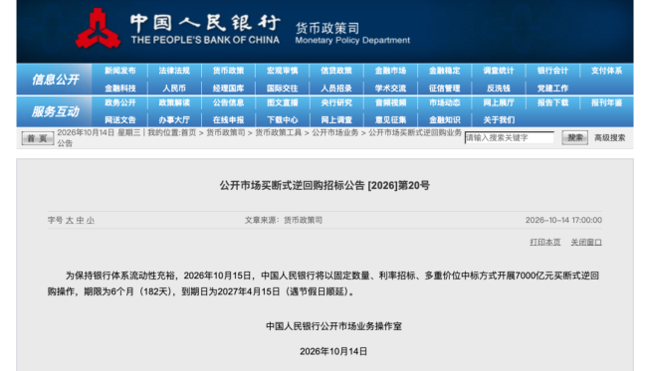Select 音频视频 from navigation
Screen dimensions: 647x371
click(390, 102)
